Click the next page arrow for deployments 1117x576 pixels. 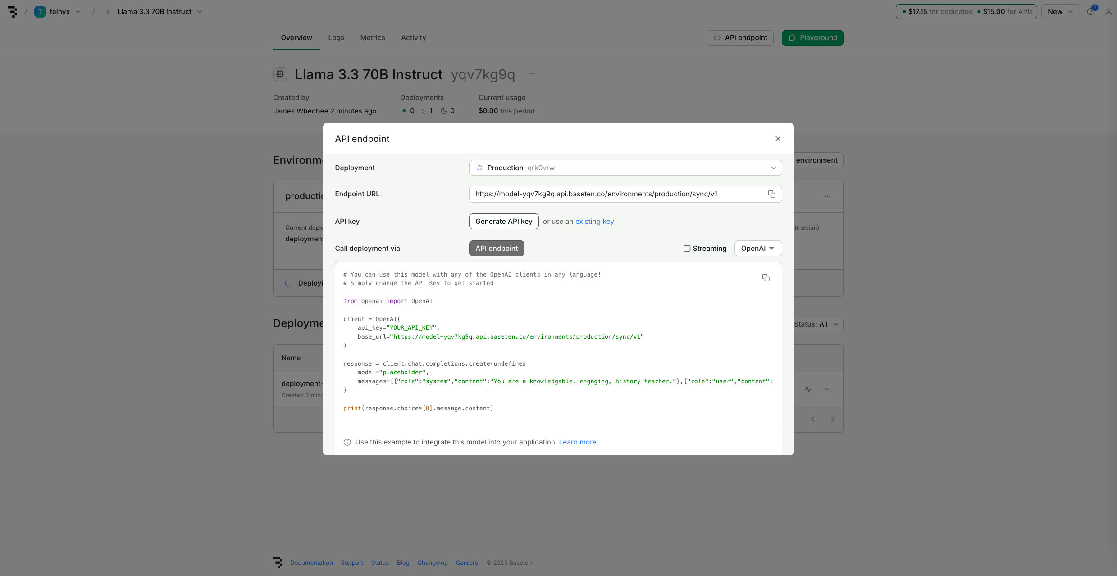[832, 419]
